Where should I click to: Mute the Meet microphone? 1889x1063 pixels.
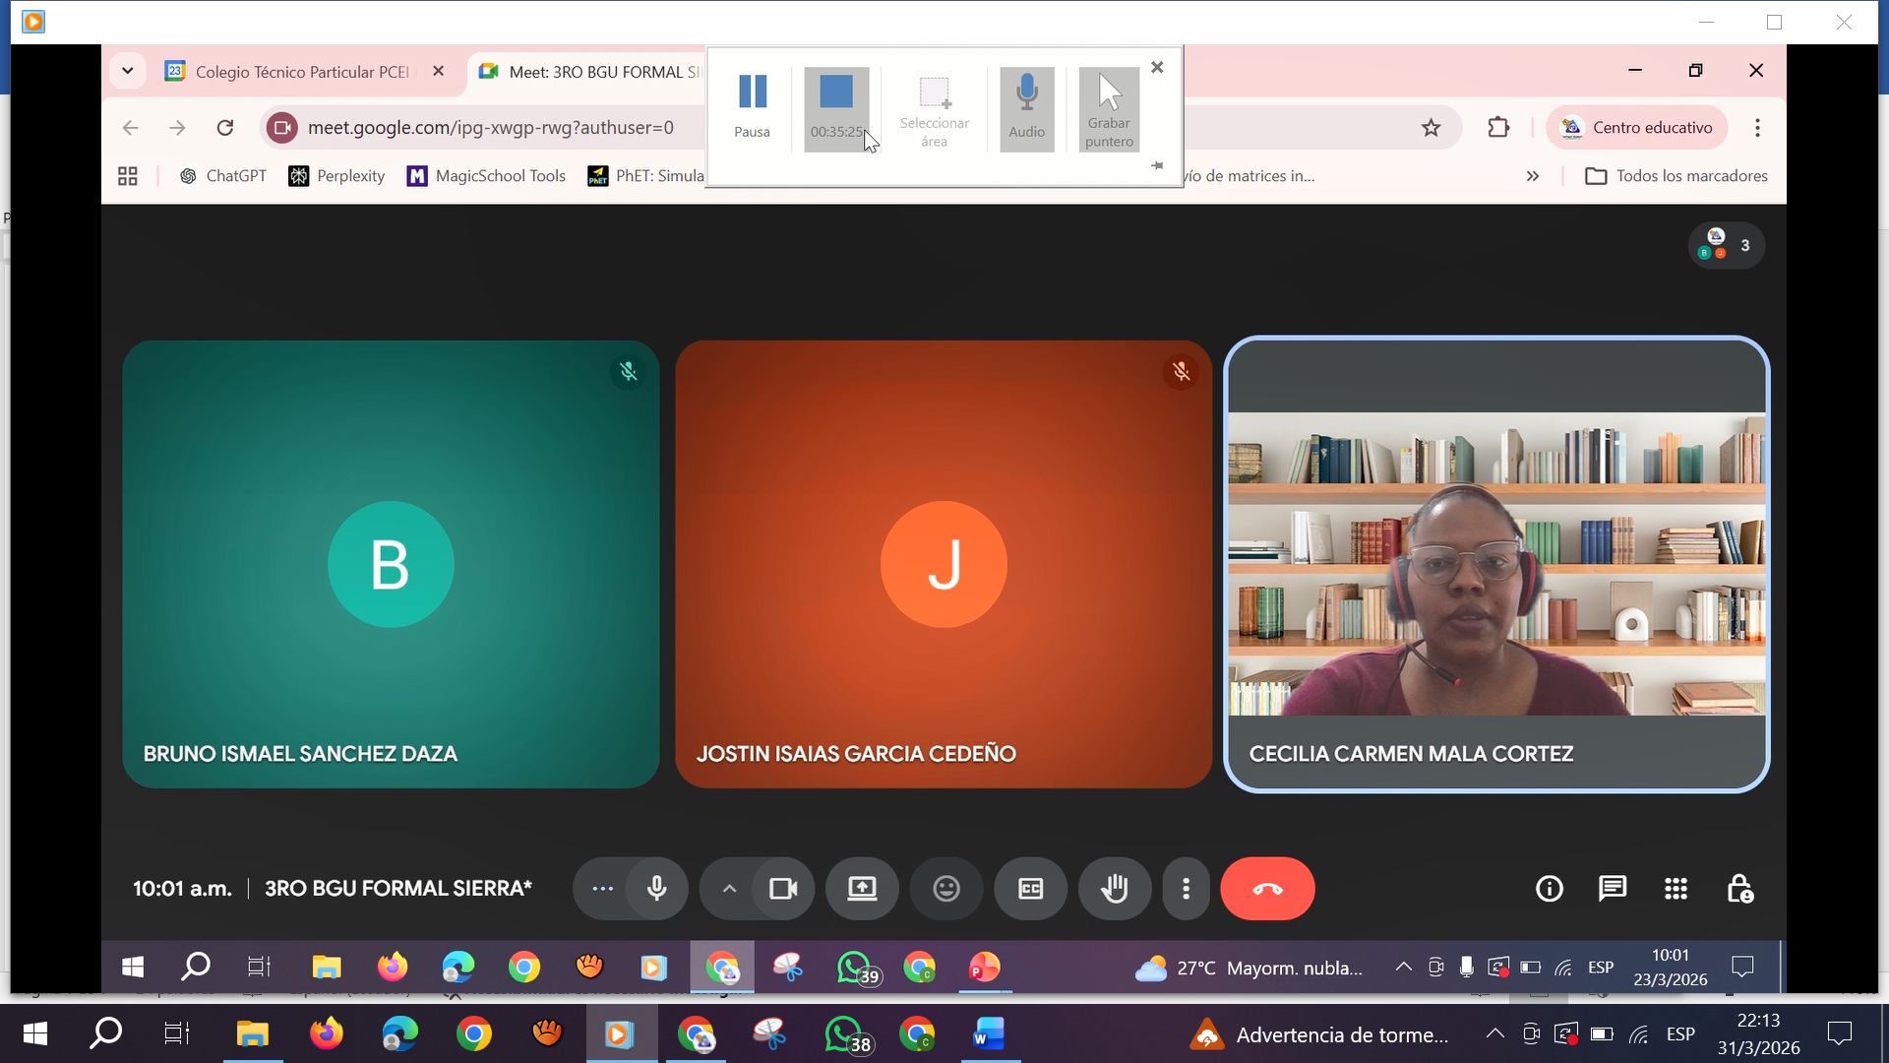(656, 889)
